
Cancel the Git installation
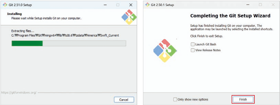click(x=124, y=99)
